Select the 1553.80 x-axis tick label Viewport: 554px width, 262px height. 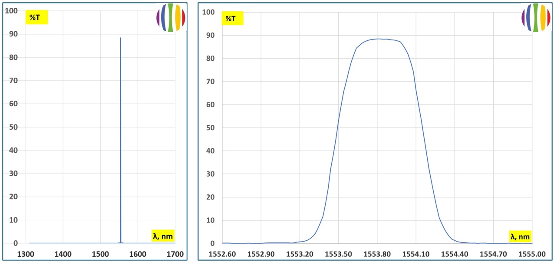377,254
